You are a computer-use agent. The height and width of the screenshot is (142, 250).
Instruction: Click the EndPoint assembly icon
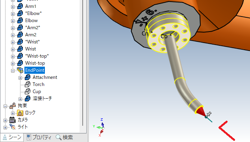pos(20,70)
